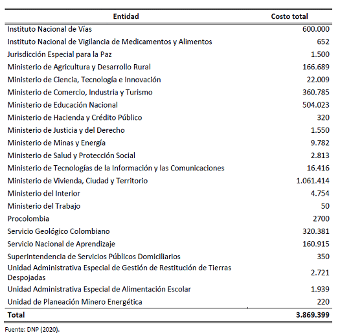
Task: Click Ministerio de Hacienda y Crédito Público
Action: (75, 117)
